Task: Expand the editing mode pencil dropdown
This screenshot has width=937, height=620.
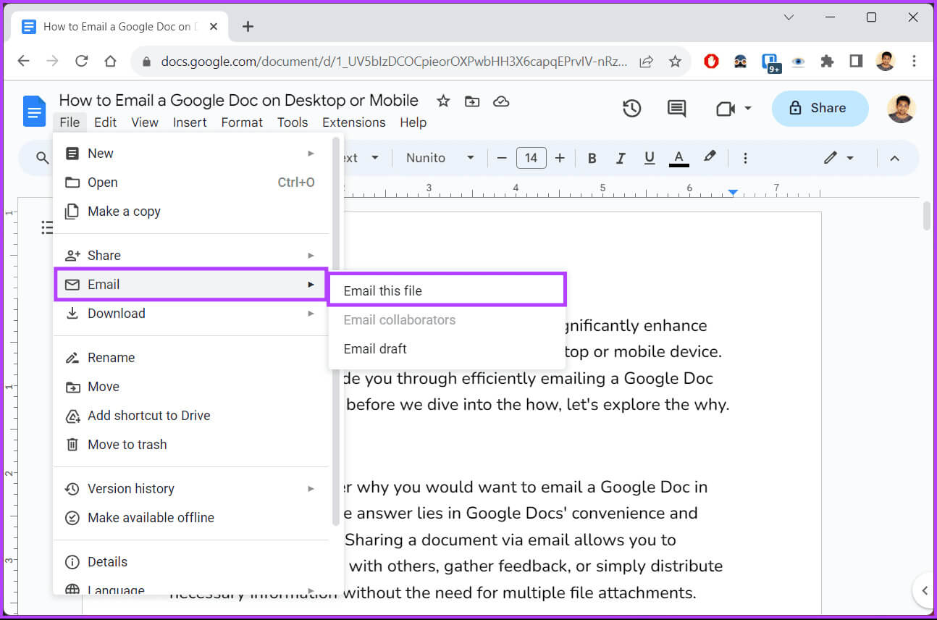Action: [x=839, y=158]
